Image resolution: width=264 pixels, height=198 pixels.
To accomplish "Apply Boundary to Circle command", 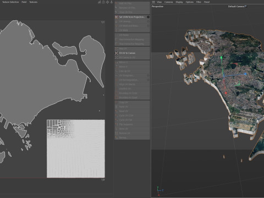I will 132,93.
